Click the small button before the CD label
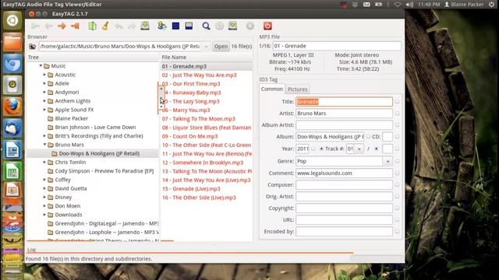The image size is (499, 280). tap(368, 137)
